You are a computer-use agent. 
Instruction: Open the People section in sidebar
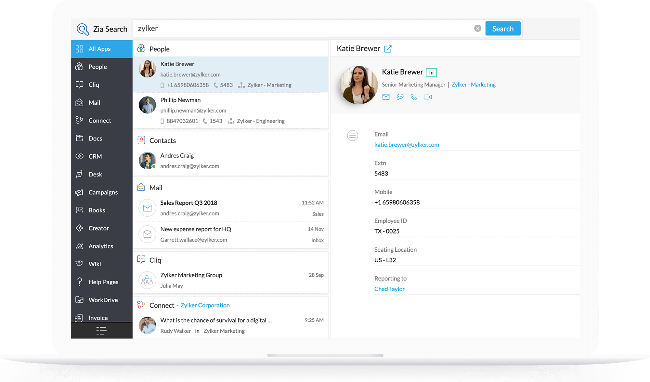point(97,66)
